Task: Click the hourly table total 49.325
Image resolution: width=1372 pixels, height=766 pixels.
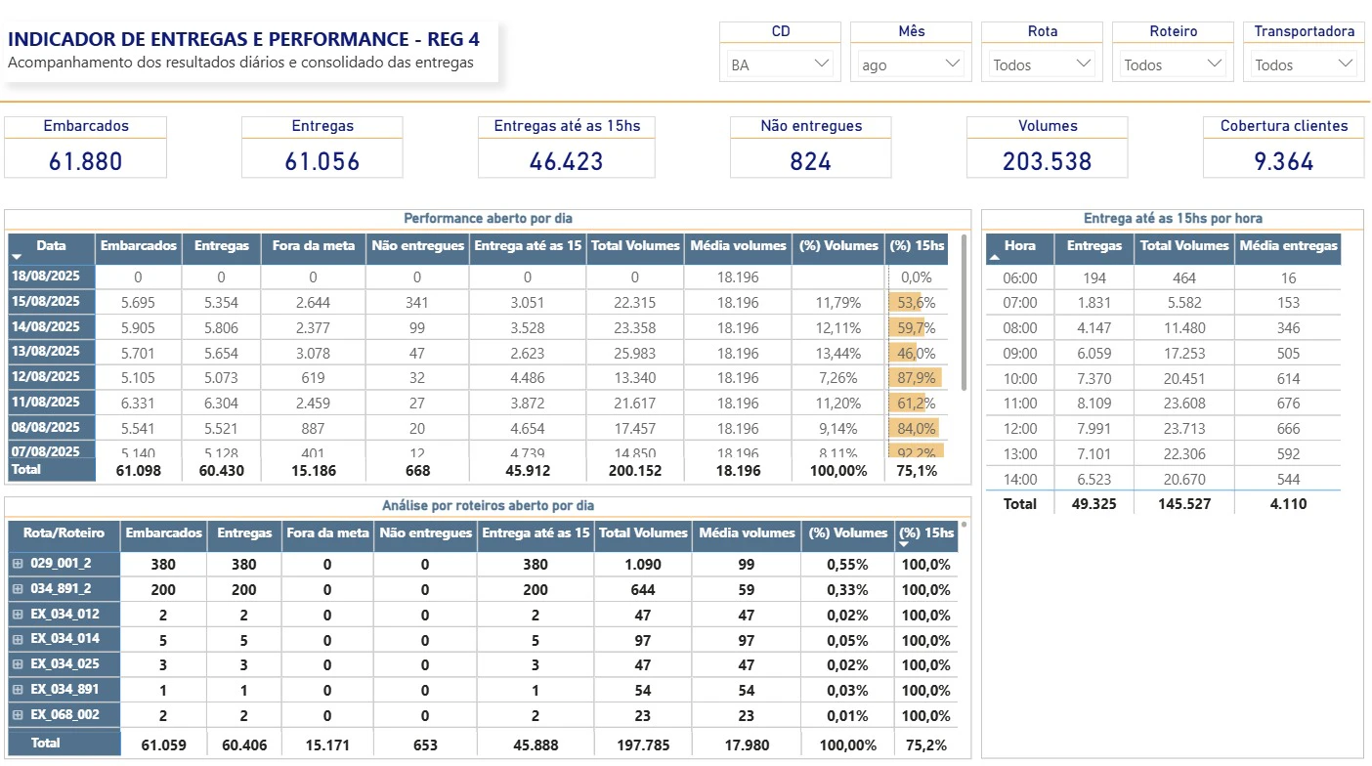Action: point(1094,504)
